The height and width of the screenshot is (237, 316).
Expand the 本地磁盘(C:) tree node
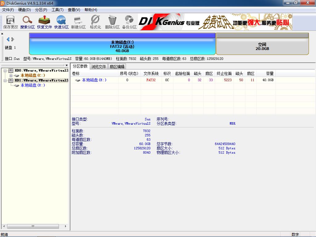[x=11, y=76]
